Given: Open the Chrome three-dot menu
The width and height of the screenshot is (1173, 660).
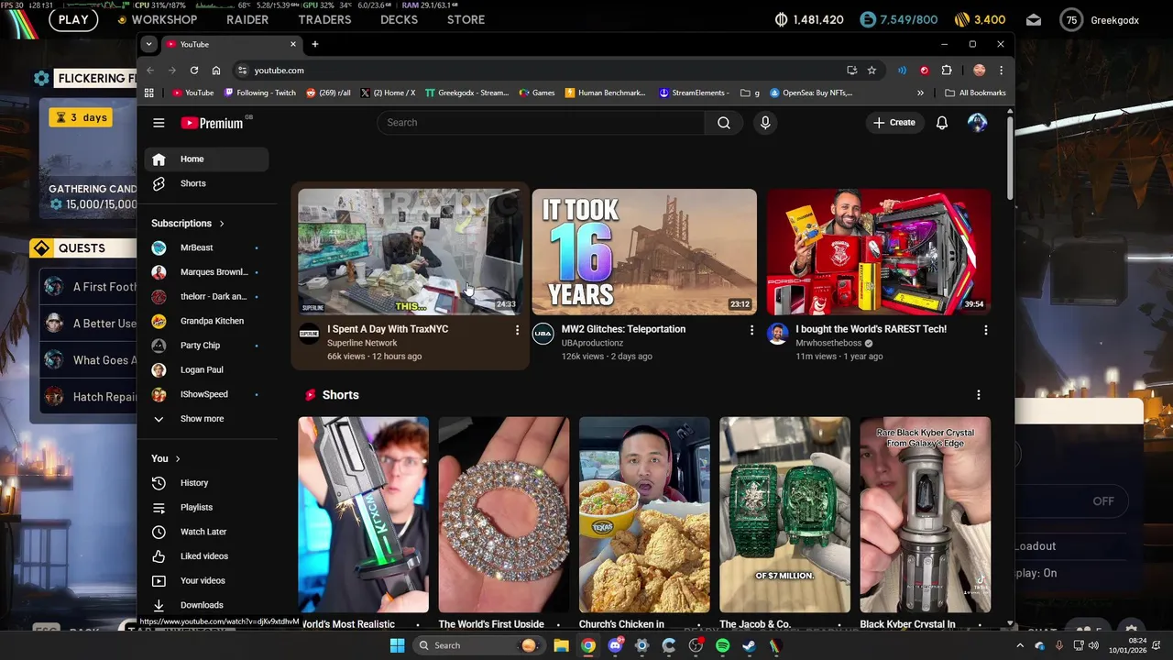Looking at the screenshot, I should click(x=1001, y=71).
